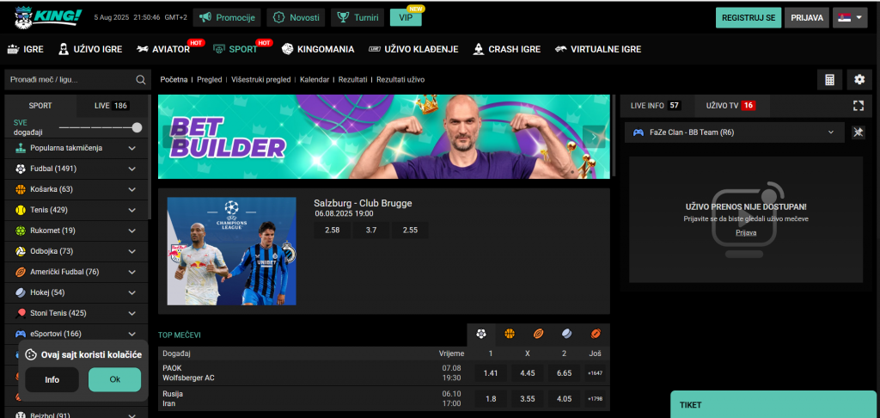
Task: Expand the Odbojka (73) category
Action: (x=132, y=251)
